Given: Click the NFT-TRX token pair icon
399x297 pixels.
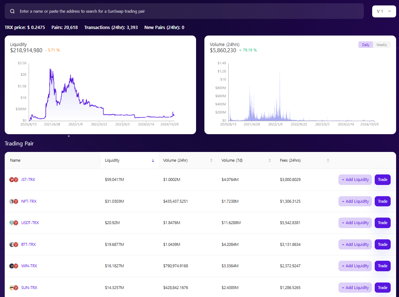Looking at the screenshot, I should pyautogui.click(x=14, y=201).
